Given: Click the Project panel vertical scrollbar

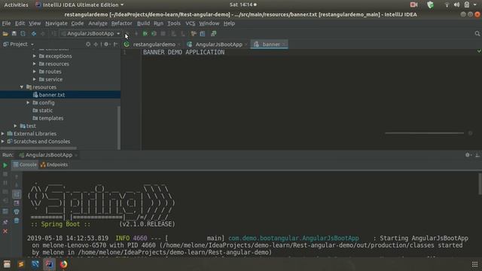Looking at the screenshot, I should [119, 127].
